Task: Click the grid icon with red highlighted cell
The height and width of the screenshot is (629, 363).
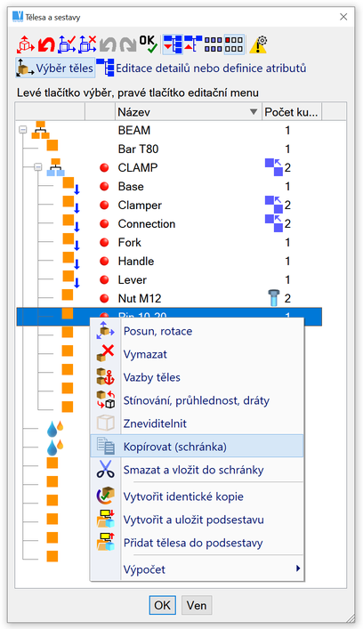Action: pyautogui.click(x=234, y=44)
